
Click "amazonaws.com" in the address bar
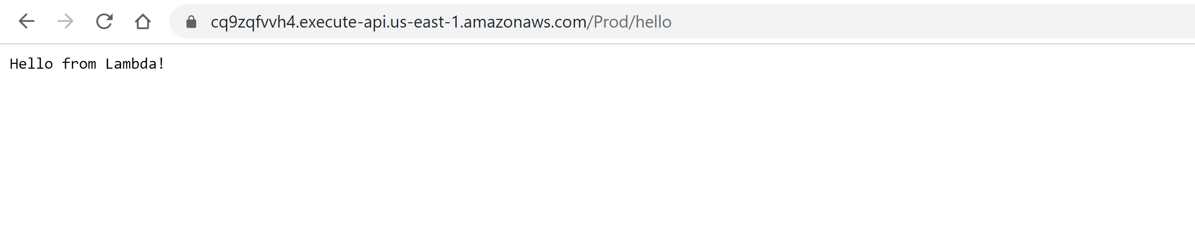point(524,22)
